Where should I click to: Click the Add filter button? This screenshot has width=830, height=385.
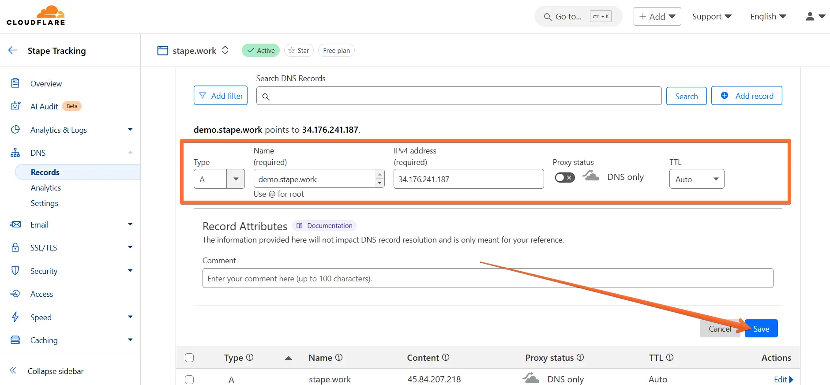[221, 96]
